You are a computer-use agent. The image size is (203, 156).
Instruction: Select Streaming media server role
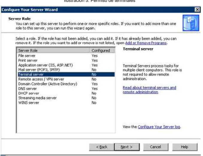point(66,98)
